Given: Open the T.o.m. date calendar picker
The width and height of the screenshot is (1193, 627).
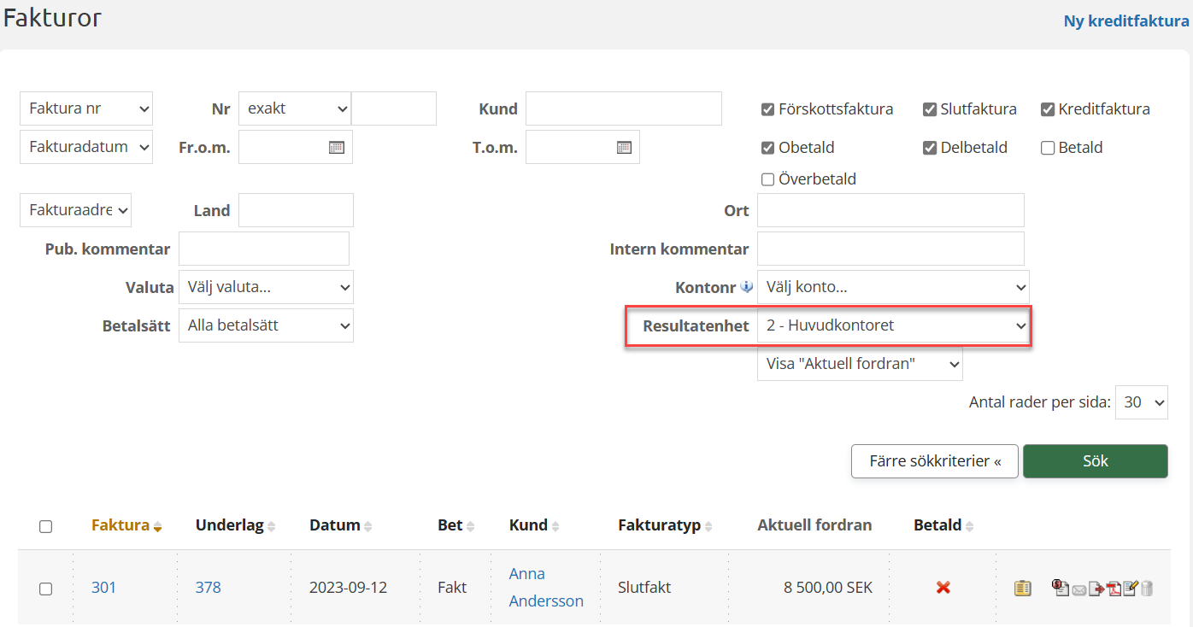Looking at the screenshot, I should (x=624, y=147).
